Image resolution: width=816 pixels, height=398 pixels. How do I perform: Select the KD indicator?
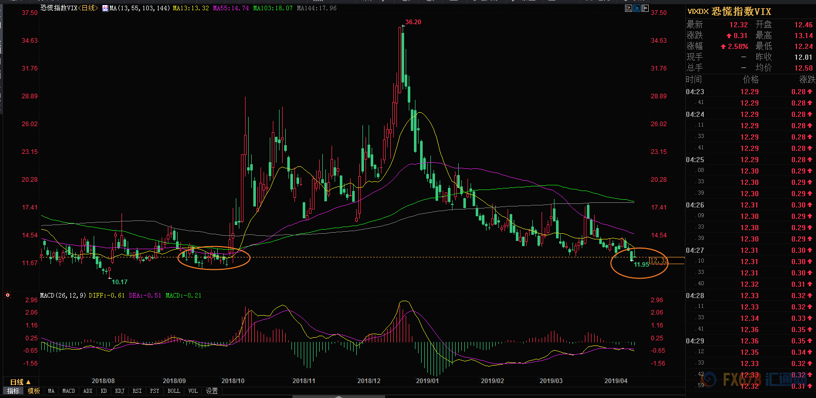coord(103,391)
